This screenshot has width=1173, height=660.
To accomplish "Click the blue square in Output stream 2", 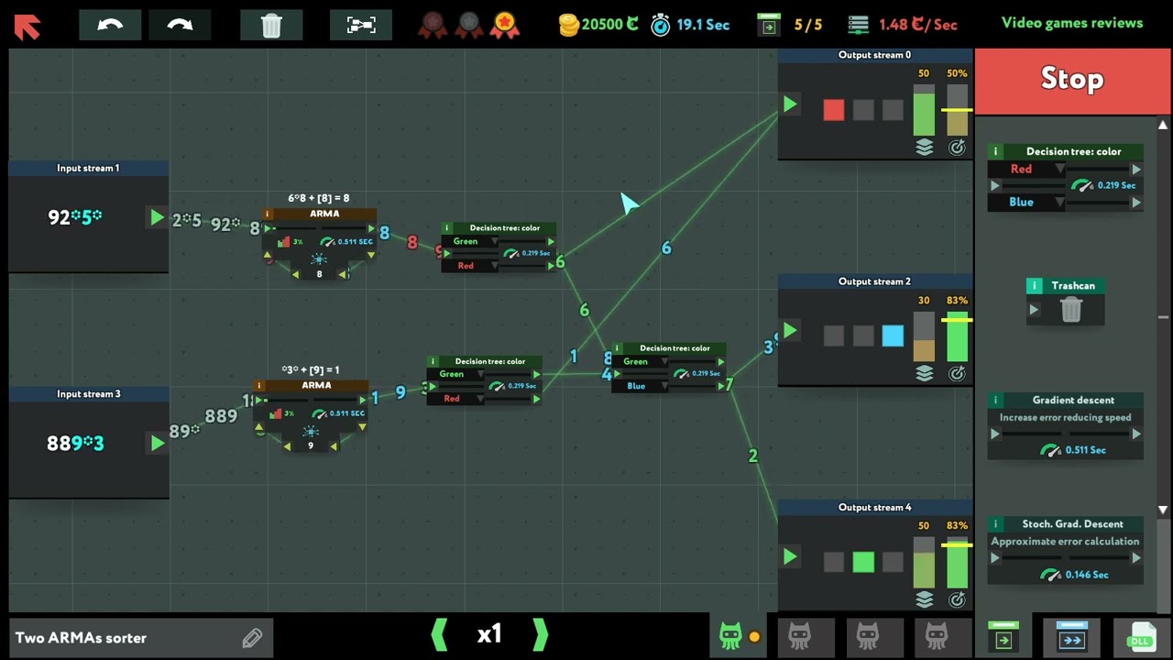I will click(x=893, y=336).
